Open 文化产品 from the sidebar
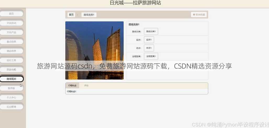The width and height of the screenshot is (269, 128). tap(11, 32)
